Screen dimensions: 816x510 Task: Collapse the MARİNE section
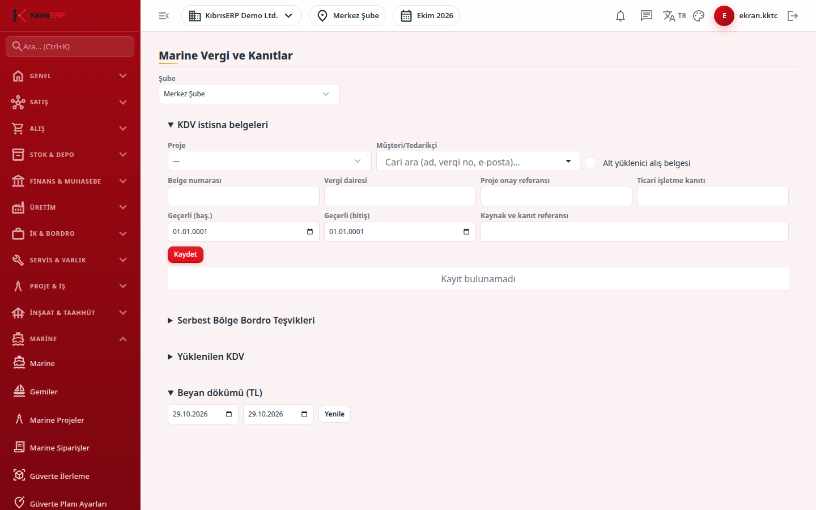pos(70,339)
